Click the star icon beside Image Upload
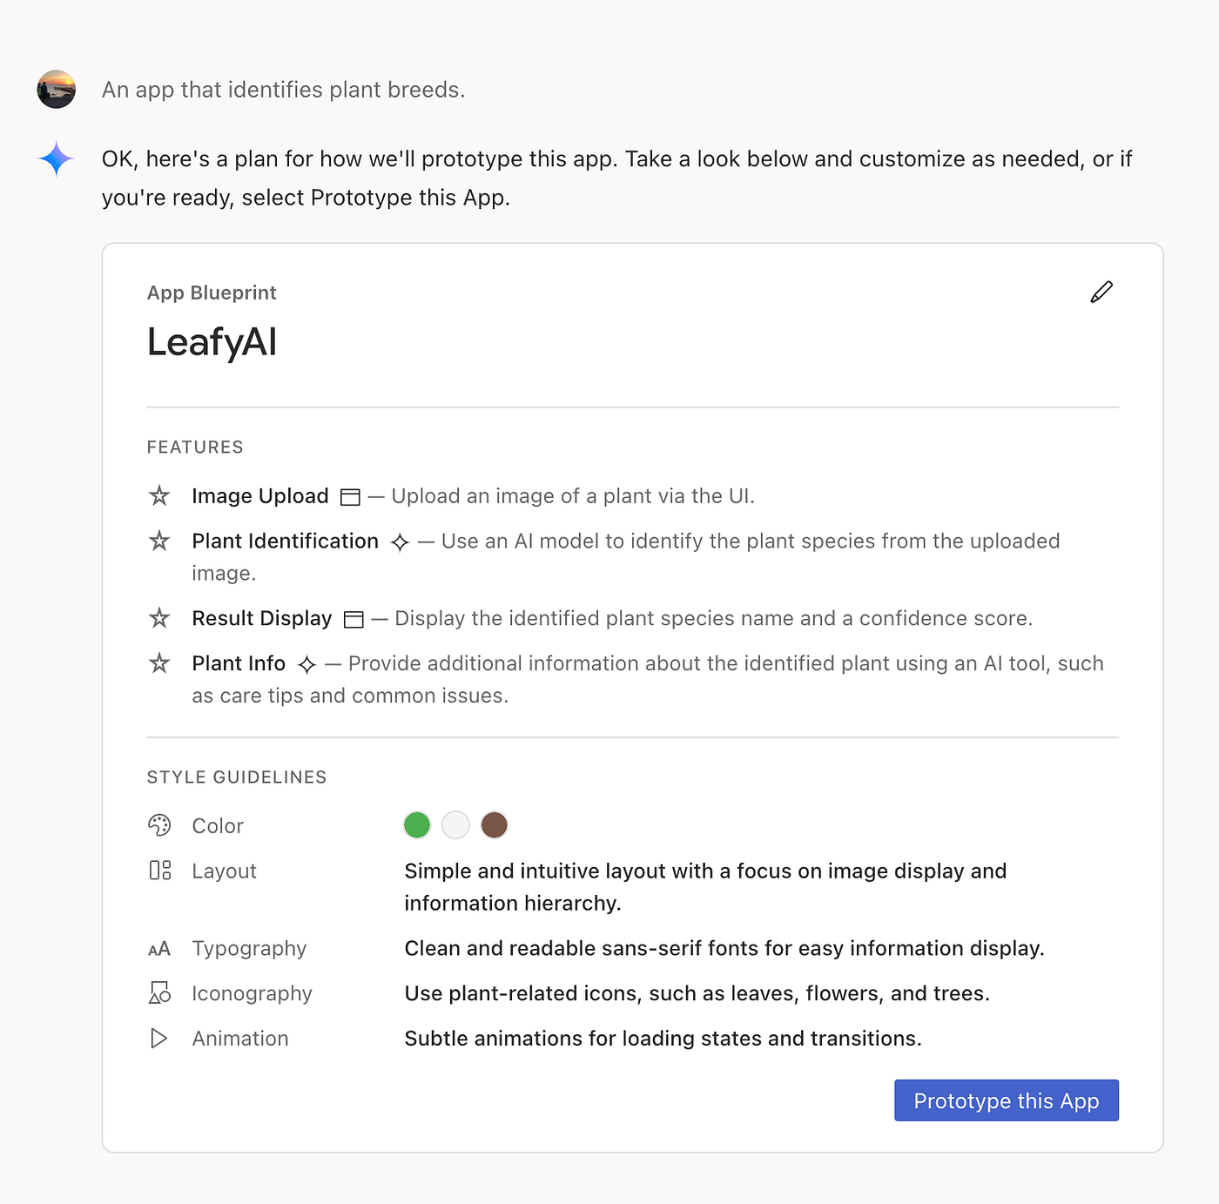The image size is (1219, 1204). click(x=159, y=496)
